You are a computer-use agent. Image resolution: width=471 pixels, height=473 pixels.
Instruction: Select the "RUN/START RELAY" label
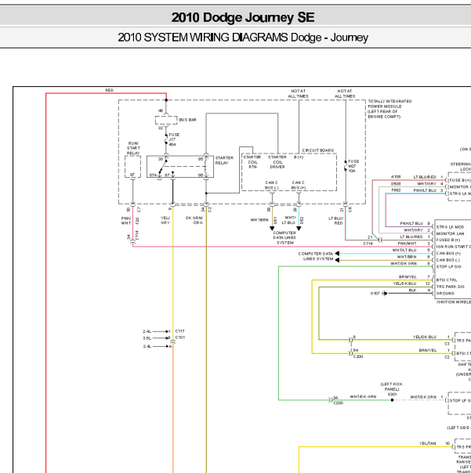pyautogui.click(x=133, y=148)
